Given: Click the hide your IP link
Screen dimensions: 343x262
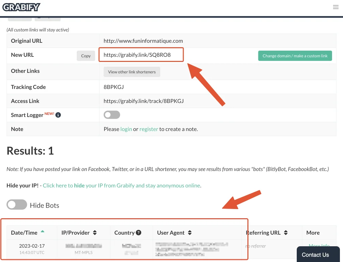Looking at the screenshot, I should tap(121, 185).
